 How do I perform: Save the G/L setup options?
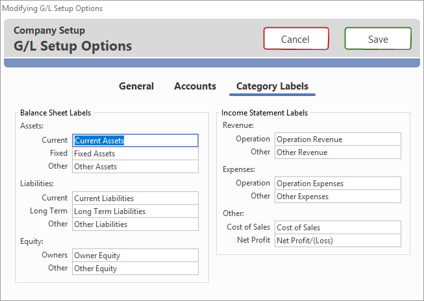coord(378,39)
